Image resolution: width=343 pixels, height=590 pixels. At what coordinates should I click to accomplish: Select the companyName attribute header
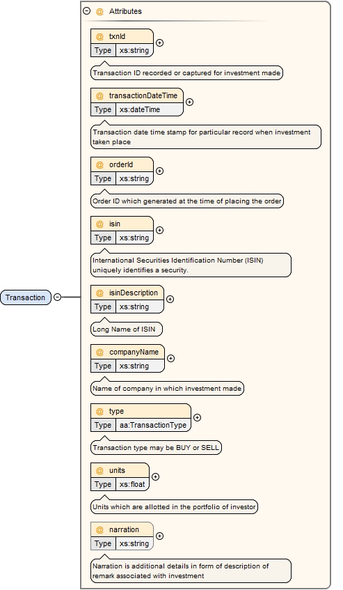tap(128, 352)
